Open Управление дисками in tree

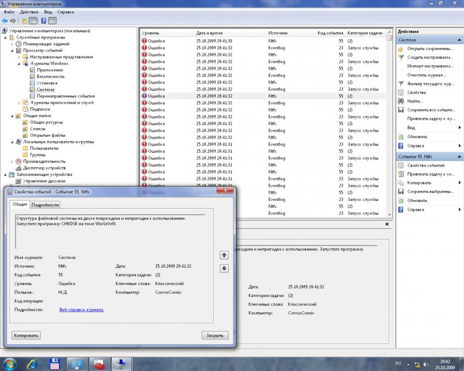pos(44,181)
